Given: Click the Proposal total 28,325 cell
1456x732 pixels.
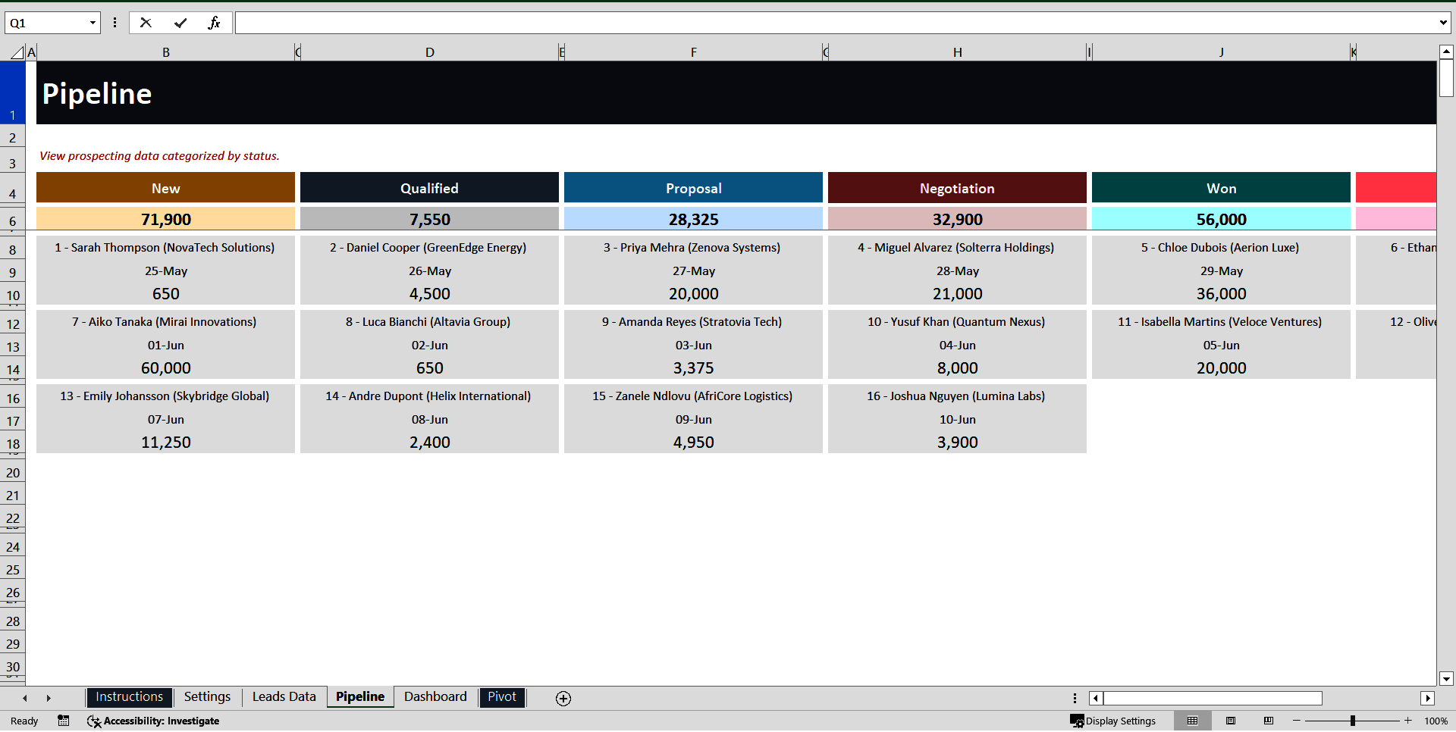Looking at the screenshot, I should 694,219.
